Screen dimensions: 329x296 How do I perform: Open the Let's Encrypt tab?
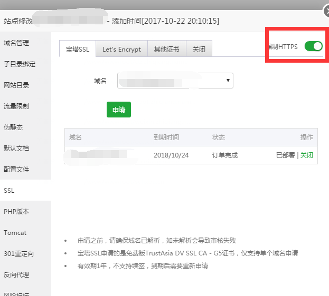click(121, 49)
